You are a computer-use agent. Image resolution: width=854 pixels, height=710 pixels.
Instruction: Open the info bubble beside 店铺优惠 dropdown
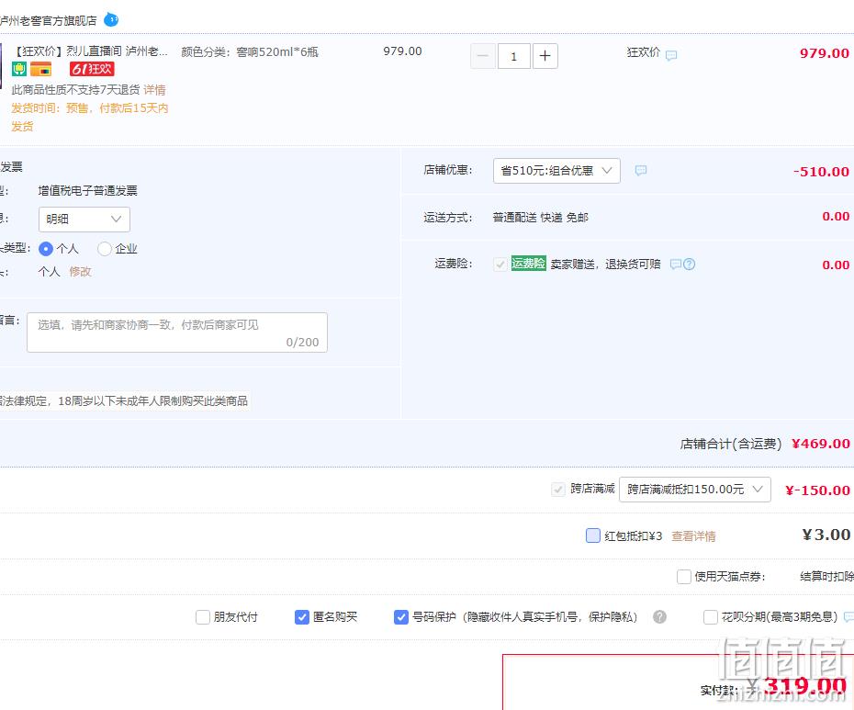tap(641, 171)
